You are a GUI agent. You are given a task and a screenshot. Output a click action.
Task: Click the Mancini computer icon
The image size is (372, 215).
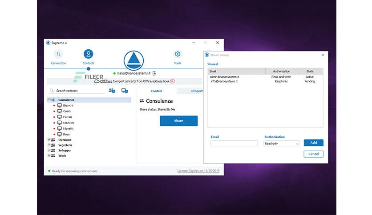[x=60, y=123]
